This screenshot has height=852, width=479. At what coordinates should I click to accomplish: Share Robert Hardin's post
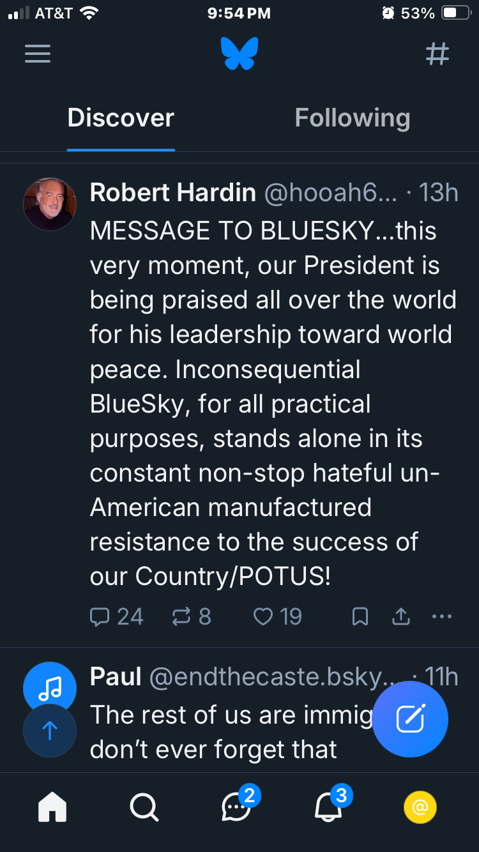point(400,616)
